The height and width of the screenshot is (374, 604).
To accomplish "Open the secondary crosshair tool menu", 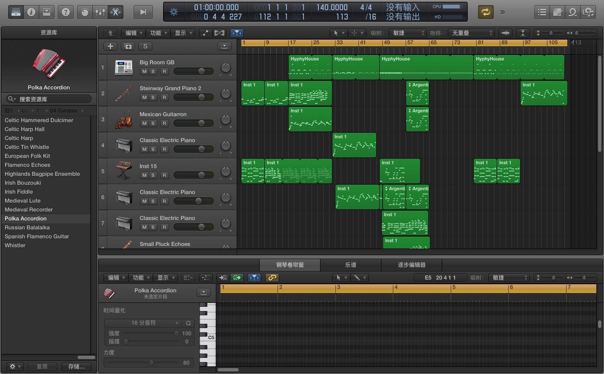I will click(357, 33).
